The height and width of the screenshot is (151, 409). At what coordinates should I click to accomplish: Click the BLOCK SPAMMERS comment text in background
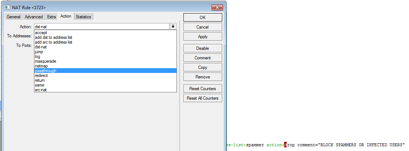tap(361, 145)
